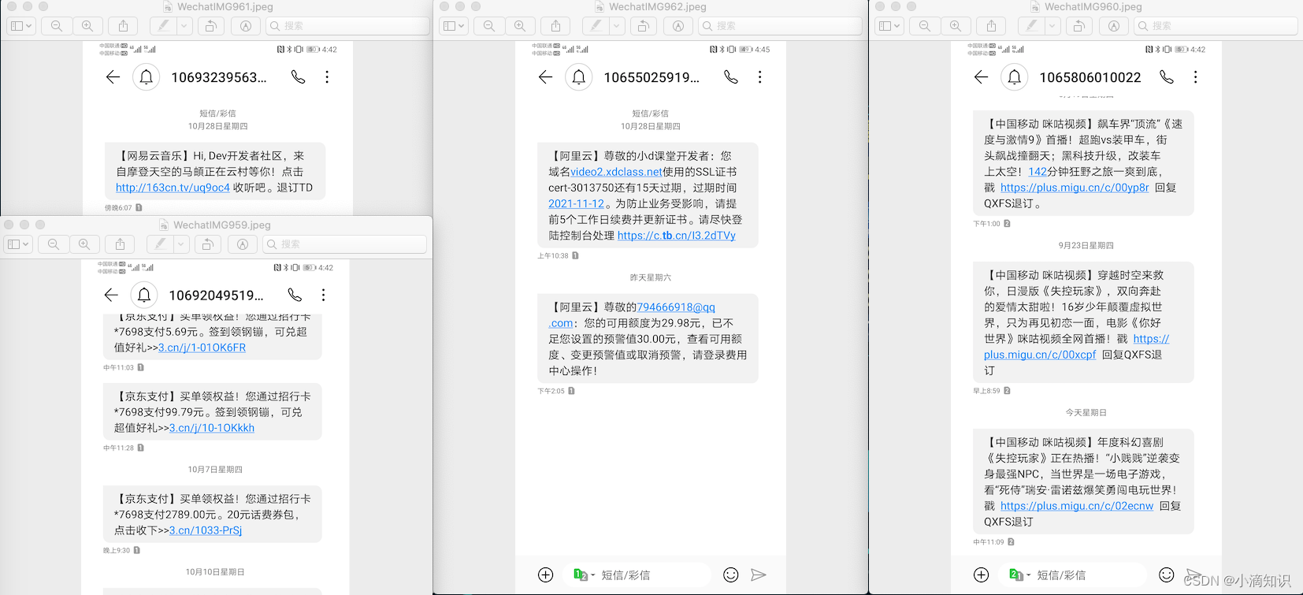Zoom in in WechatIMG960.jpeg window
Image resolution: width=1303 pixels, height=595 pixels.
(956, 26)
